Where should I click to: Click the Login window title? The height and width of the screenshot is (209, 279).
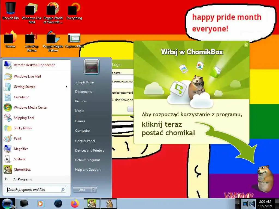click(x=117, y=65)
